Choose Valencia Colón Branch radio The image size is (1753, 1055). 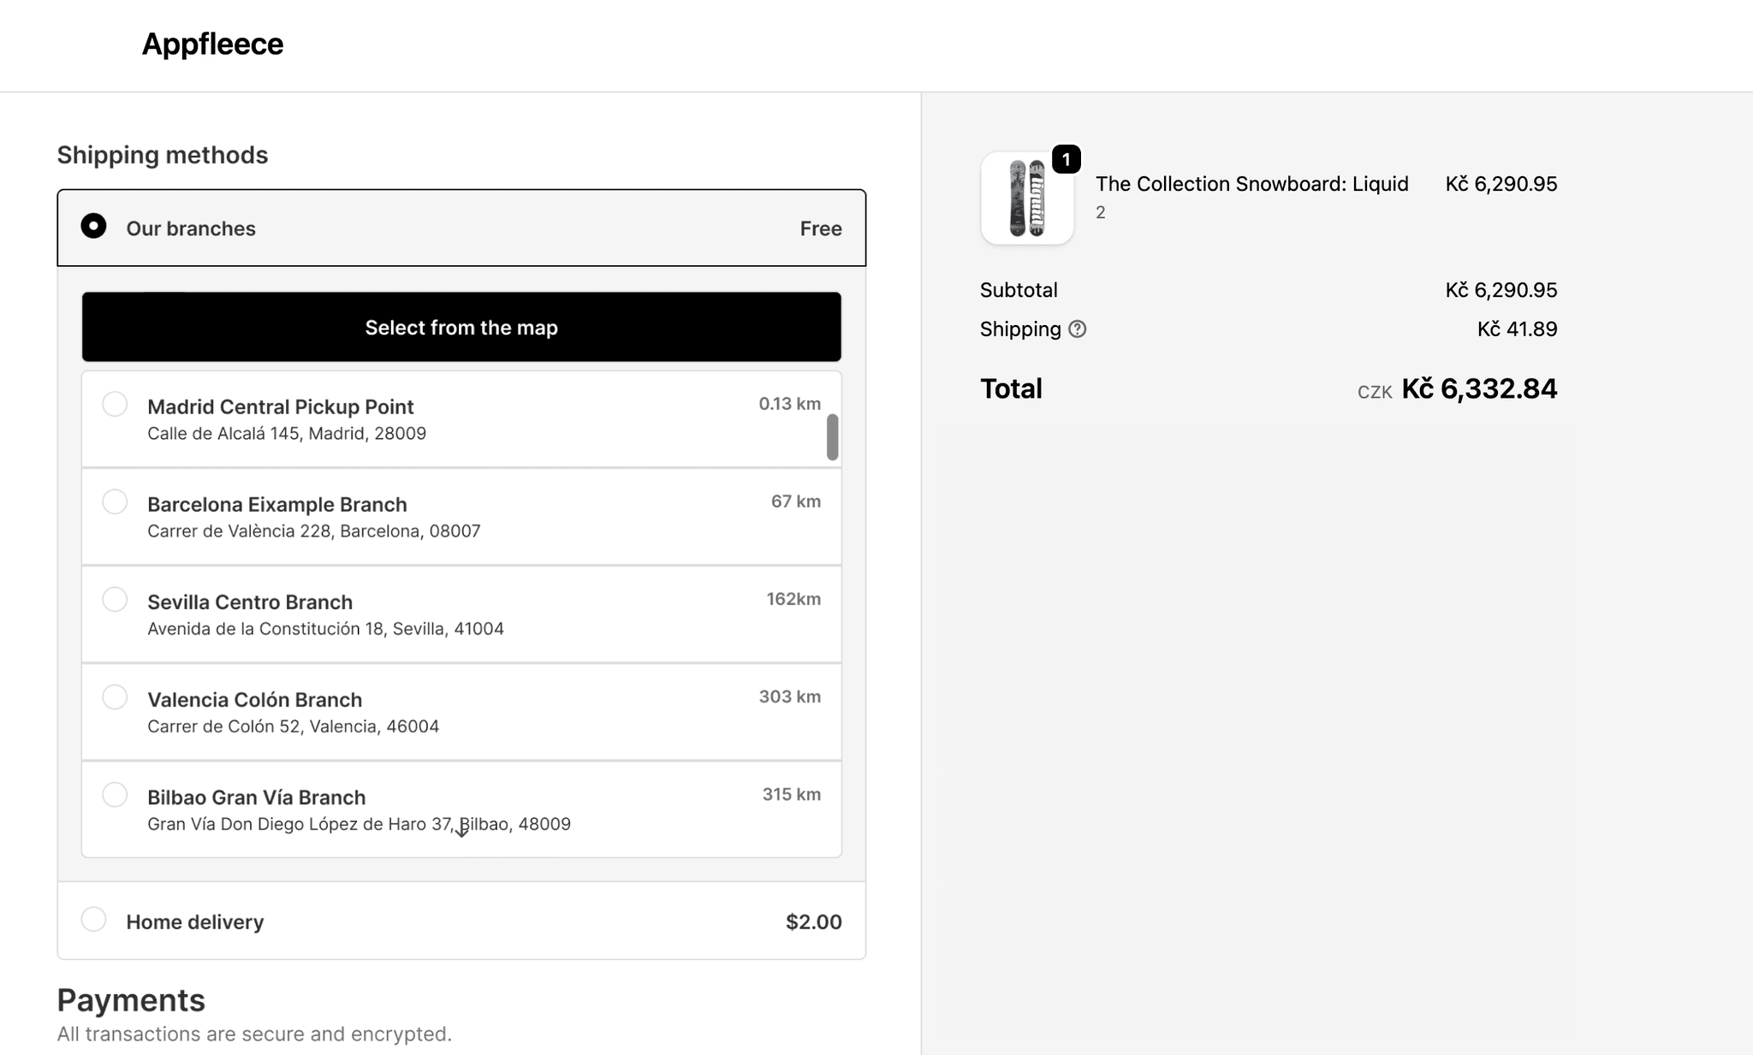[x=115, y=696]
